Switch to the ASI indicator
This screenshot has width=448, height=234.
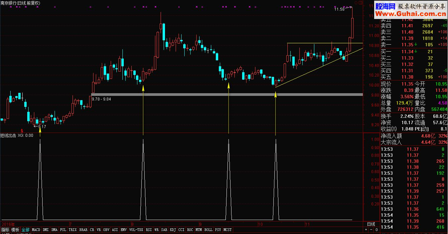(x=115, y=230)
